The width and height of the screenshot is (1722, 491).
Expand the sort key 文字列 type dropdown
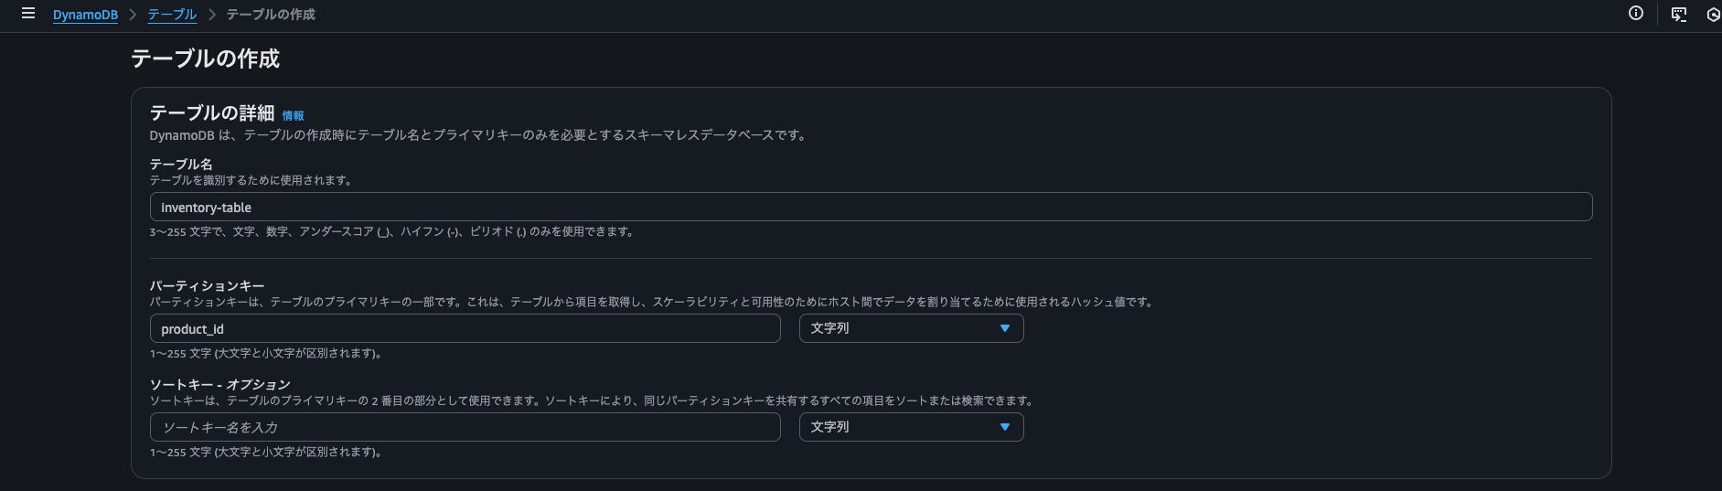point(911,427)
